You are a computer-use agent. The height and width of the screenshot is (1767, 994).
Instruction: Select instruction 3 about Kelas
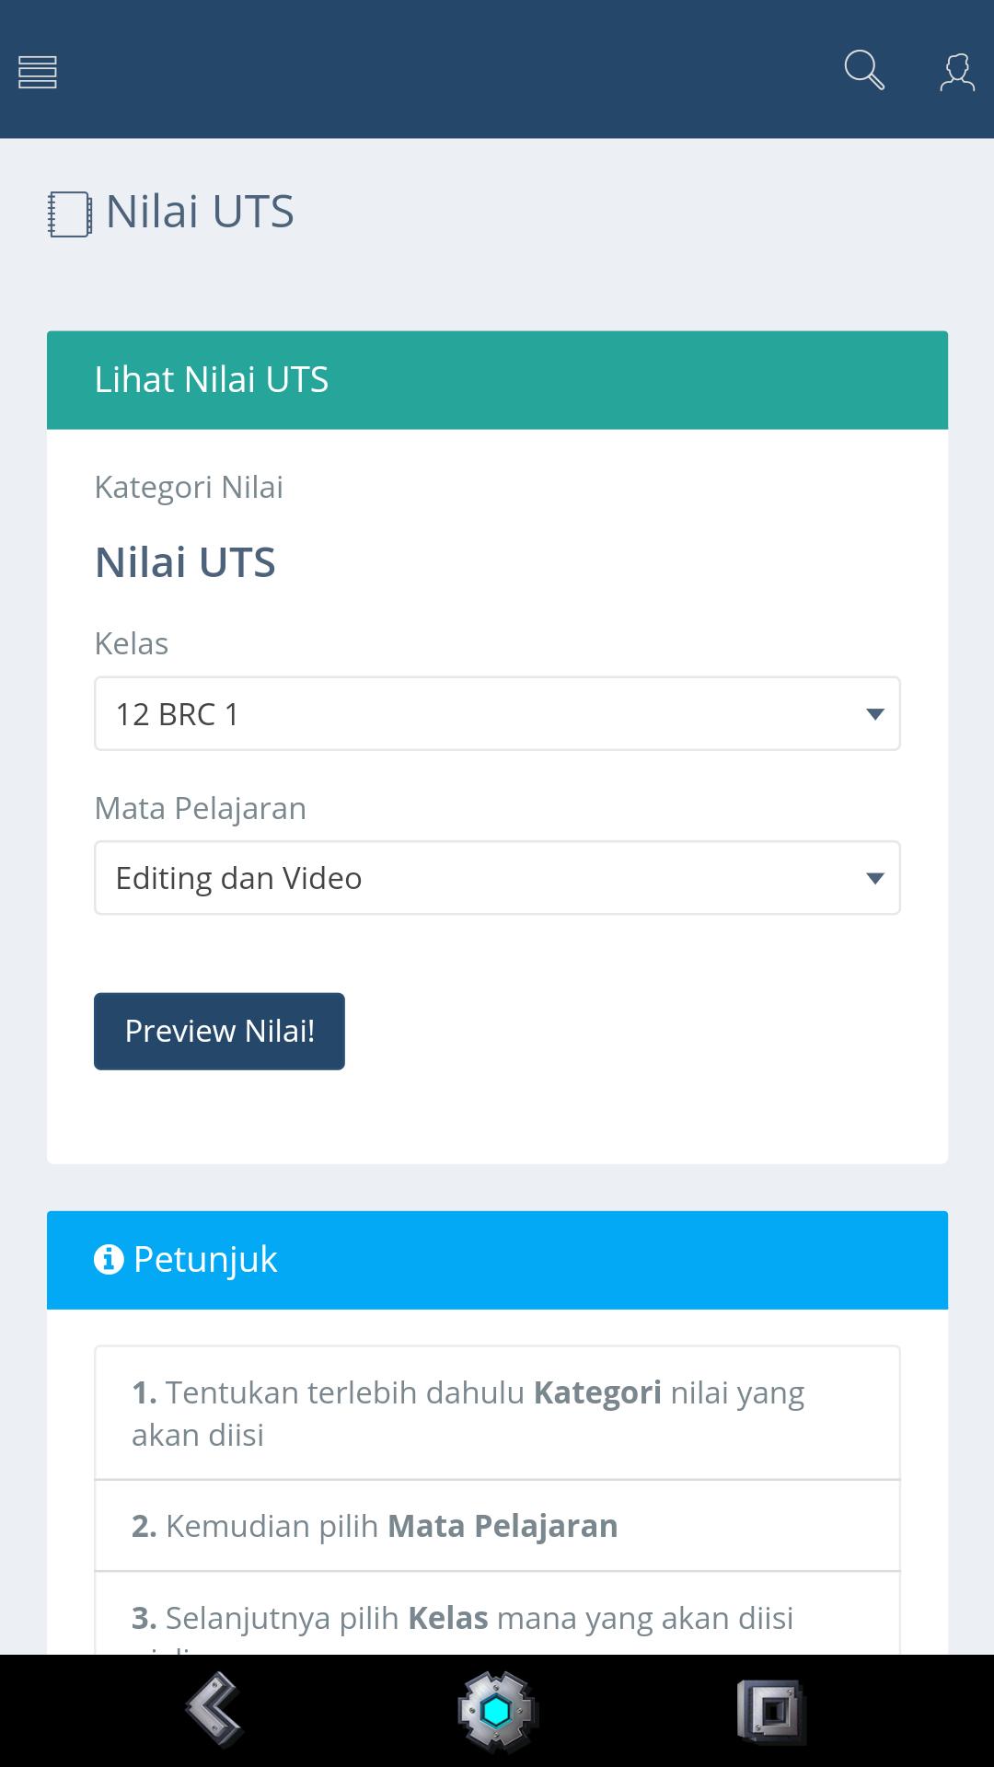497,1618
